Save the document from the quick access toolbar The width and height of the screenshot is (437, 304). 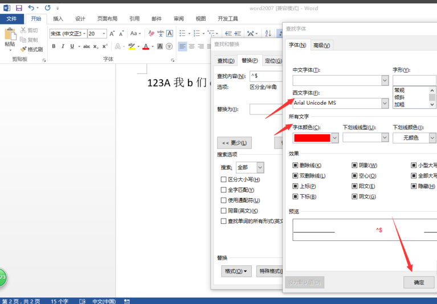[19, 8]
